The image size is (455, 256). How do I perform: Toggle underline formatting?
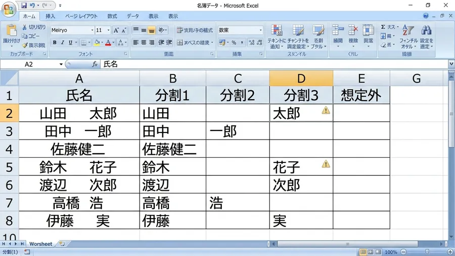tap(70, 42)
